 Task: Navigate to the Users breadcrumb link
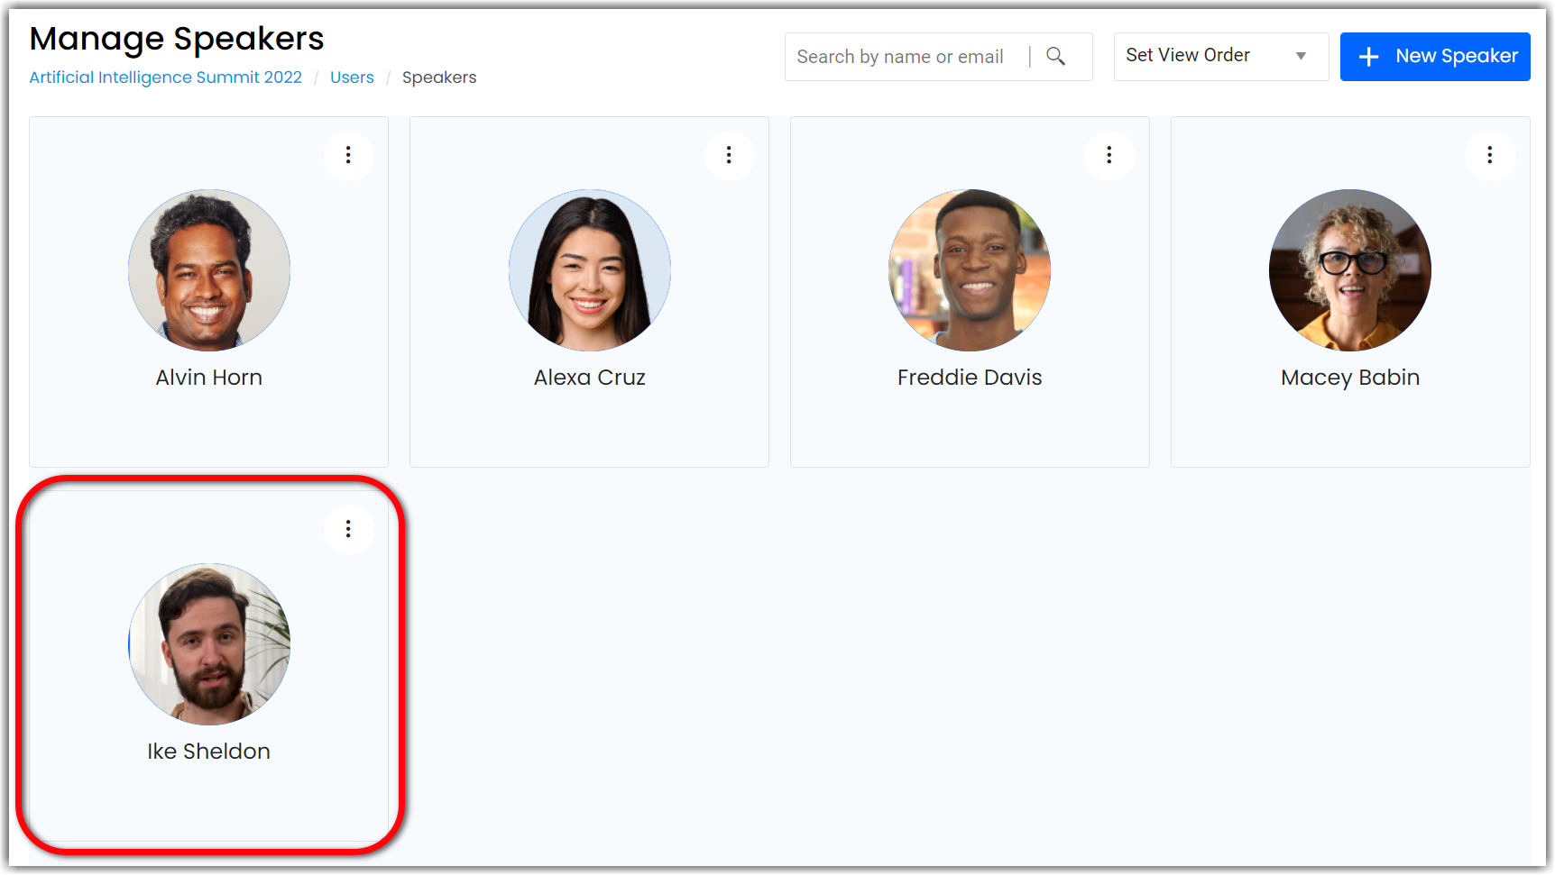[352, 77]
